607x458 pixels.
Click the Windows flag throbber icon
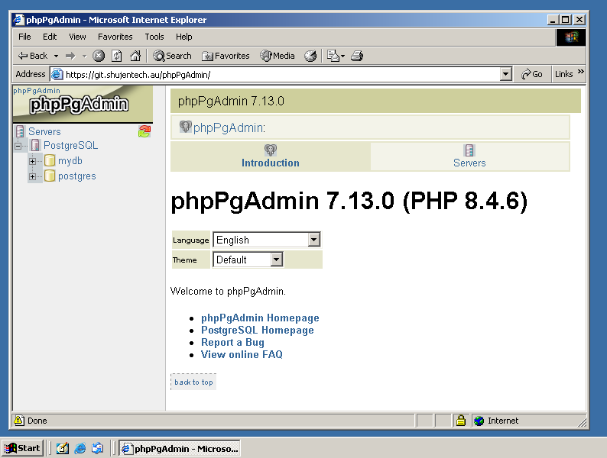570,37
